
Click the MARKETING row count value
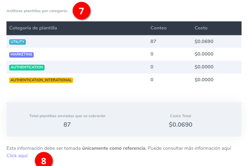(x=152, y=54)
